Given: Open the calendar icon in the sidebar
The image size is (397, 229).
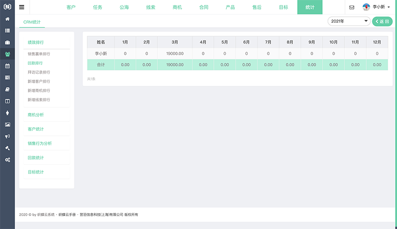Looking at the screenshot, I should (x=7, y=66).
